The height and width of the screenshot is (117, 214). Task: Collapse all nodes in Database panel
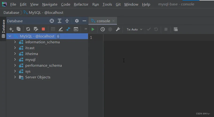[x=67, y=21]
